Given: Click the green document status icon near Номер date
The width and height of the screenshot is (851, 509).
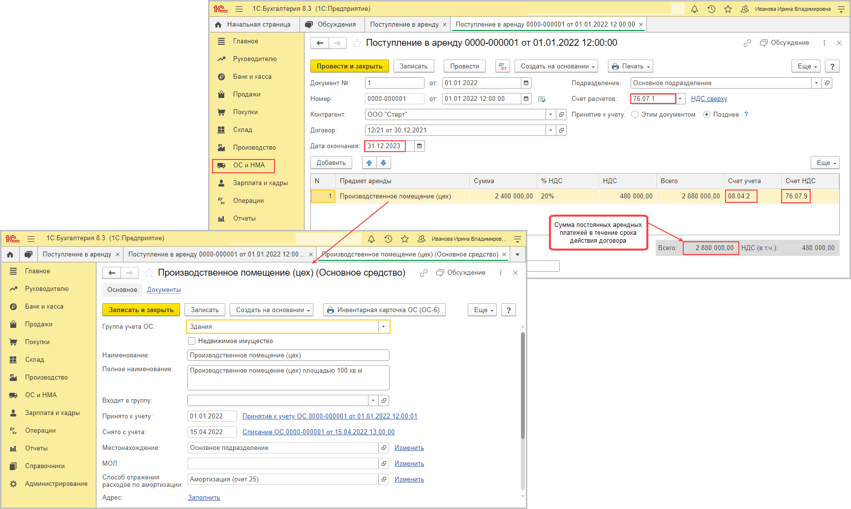Looking at the screenshot, I should coord(542,99).
